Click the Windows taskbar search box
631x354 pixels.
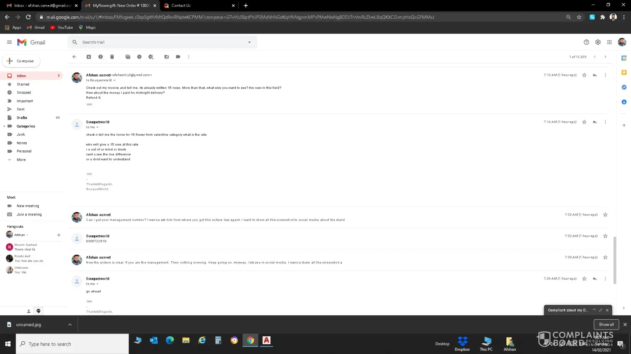click(73, 344)
